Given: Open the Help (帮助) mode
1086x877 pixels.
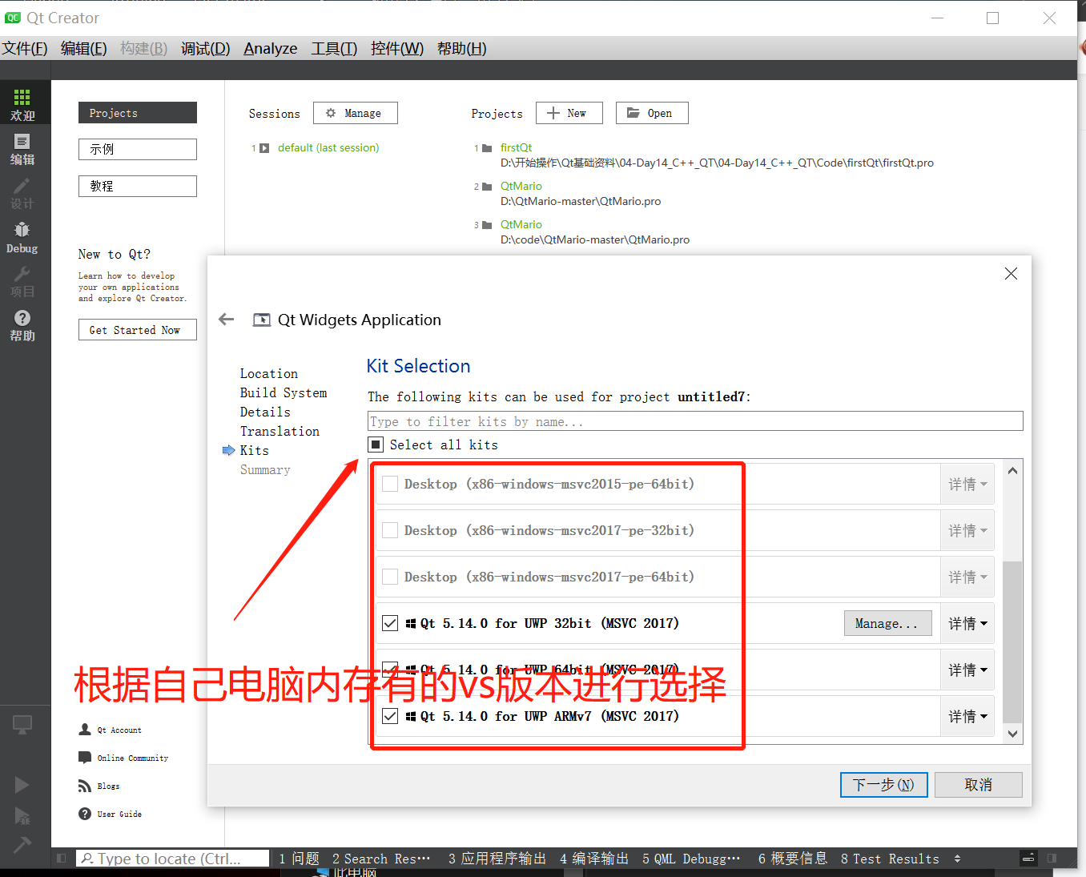Looking at the screenshot, I should point(22,325).
